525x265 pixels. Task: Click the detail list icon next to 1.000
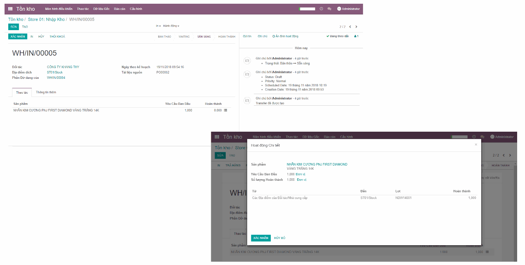tap(488, 252)
